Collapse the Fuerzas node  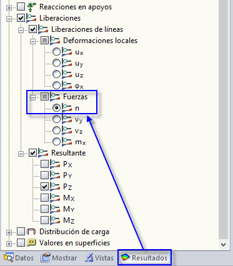click(x=32, y=98)
